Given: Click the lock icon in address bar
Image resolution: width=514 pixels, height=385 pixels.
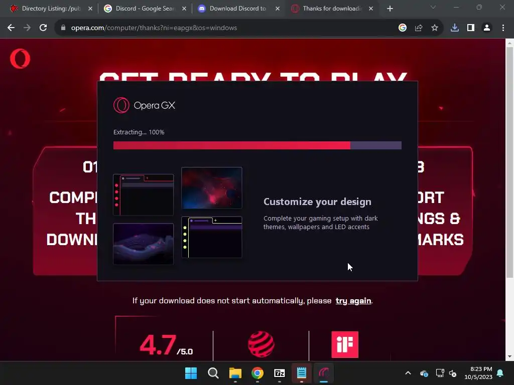Looking at the screenshot, I should pyautogui.click(x=63, y=28).
